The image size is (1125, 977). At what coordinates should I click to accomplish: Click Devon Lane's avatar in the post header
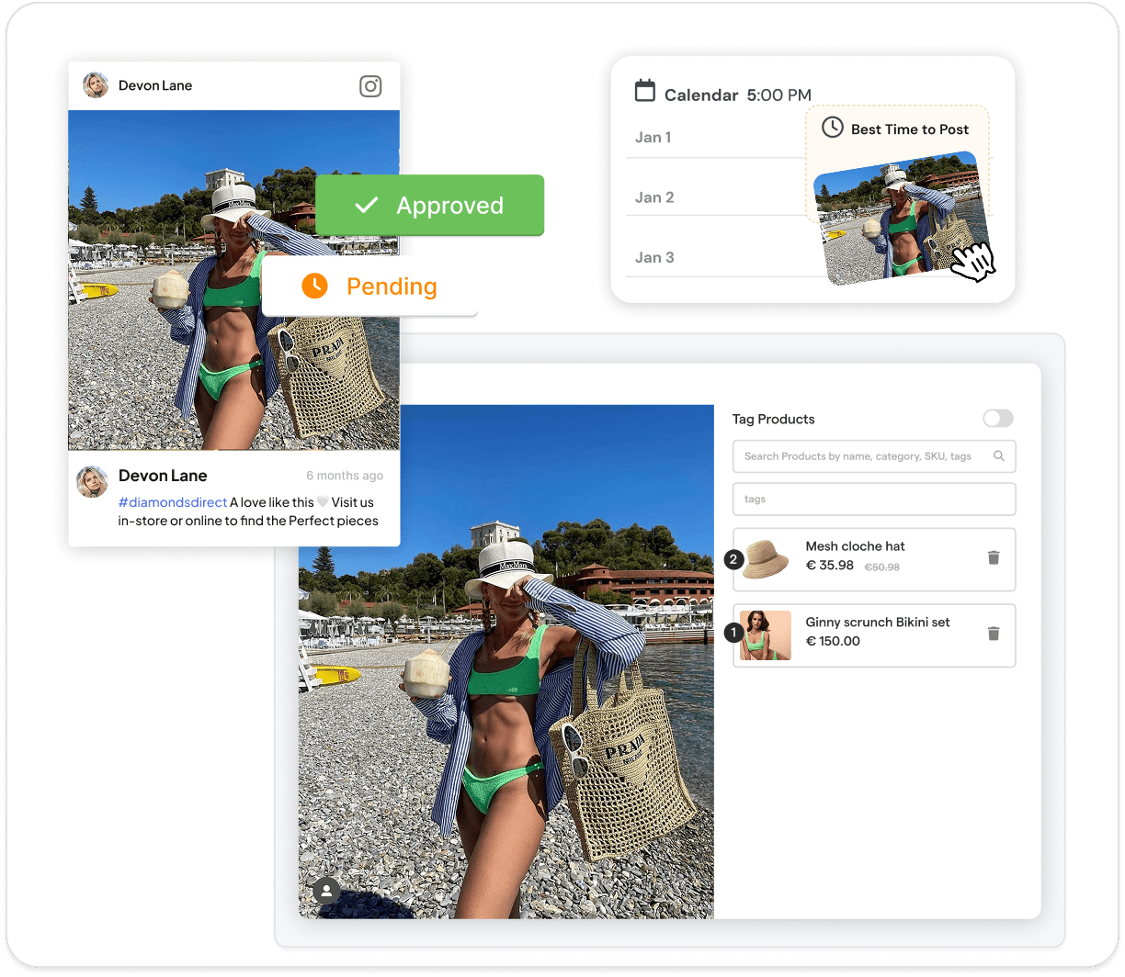[96, 85]
